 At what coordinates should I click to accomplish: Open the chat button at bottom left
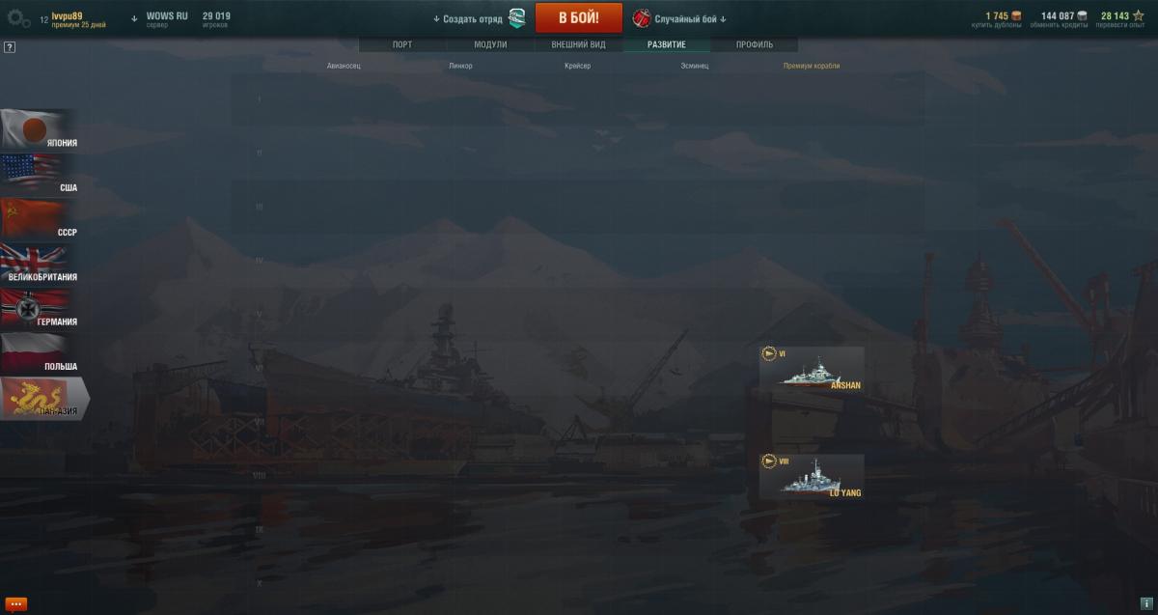coord(15,604)
